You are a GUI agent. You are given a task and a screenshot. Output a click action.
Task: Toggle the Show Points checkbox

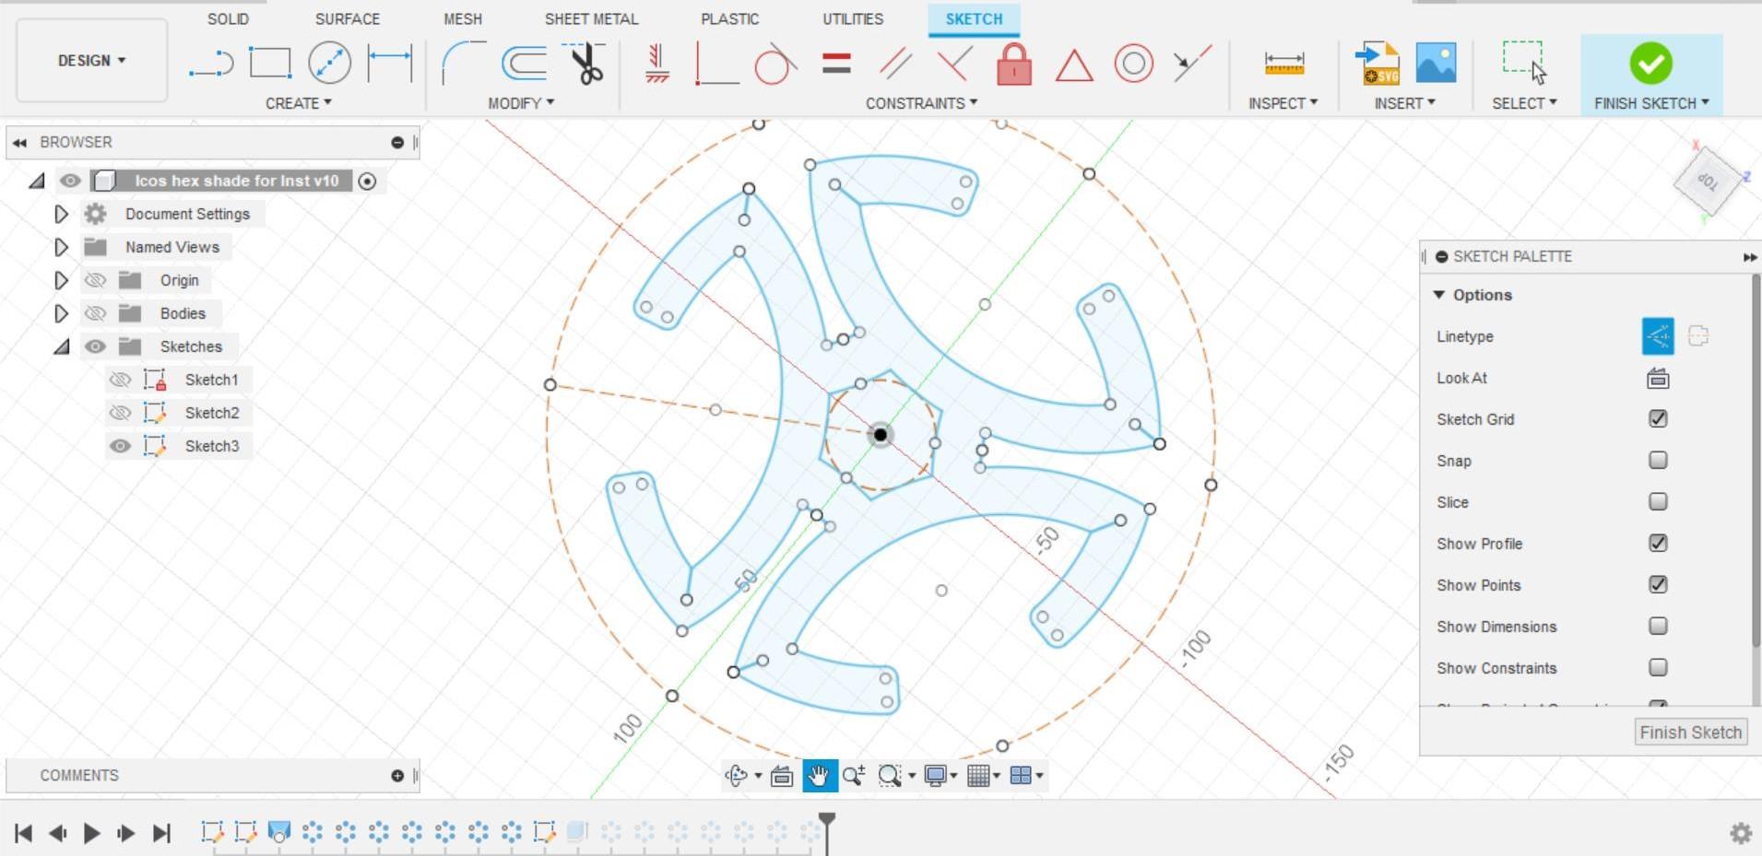pos(1658,584)
